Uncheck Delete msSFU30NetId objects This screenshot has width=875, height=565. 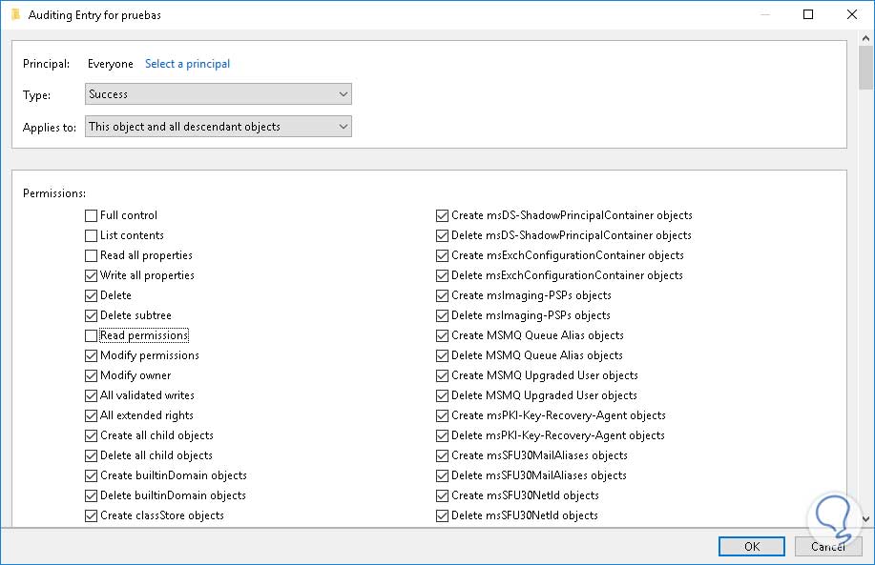point(443,515)
